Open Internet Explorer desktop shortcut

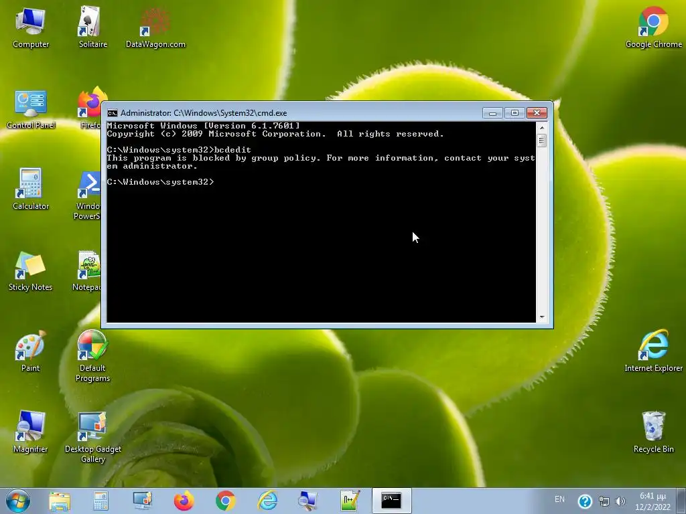[653, 351]
